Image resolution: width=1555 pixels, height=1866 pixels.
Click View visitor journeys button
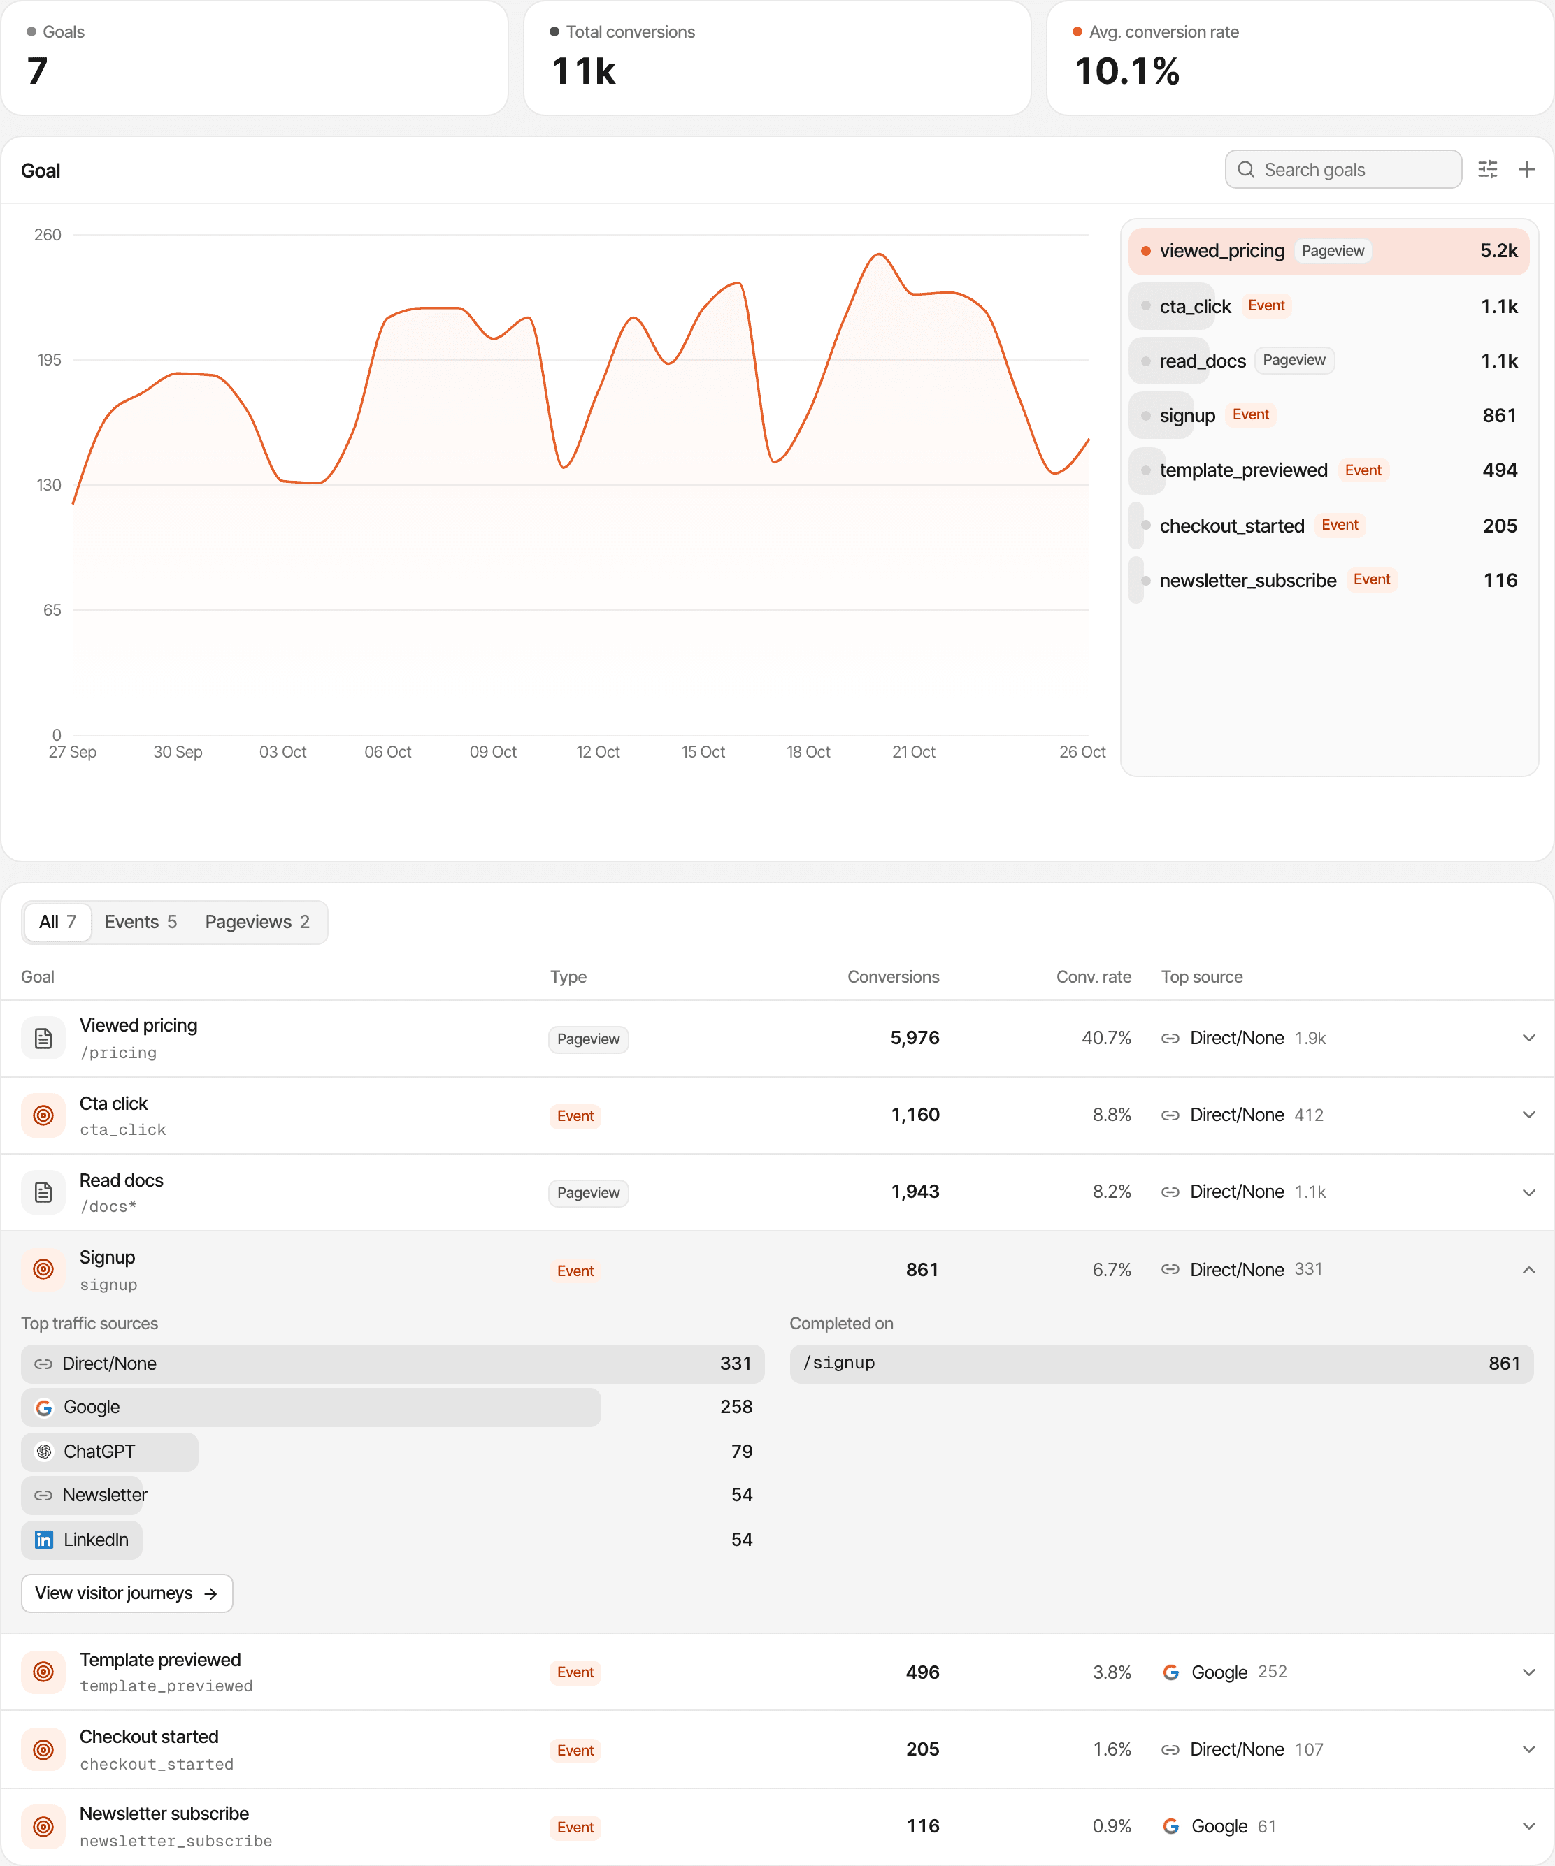[x=127, y=1593]
